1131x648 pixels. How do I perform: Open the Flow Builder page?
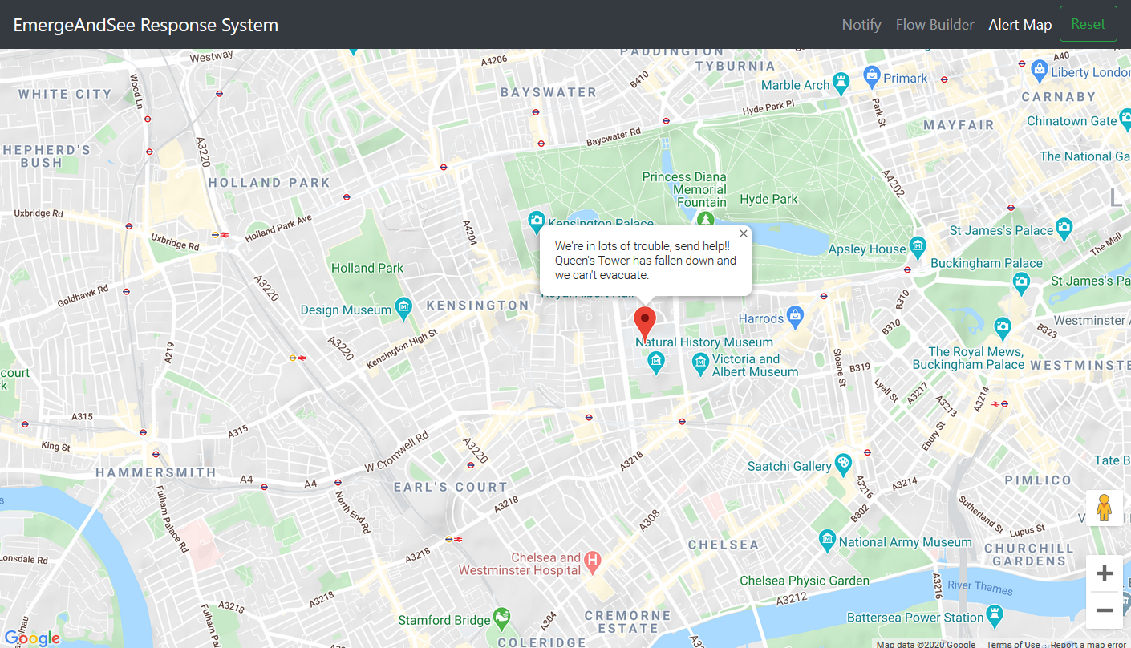point(934,25)
